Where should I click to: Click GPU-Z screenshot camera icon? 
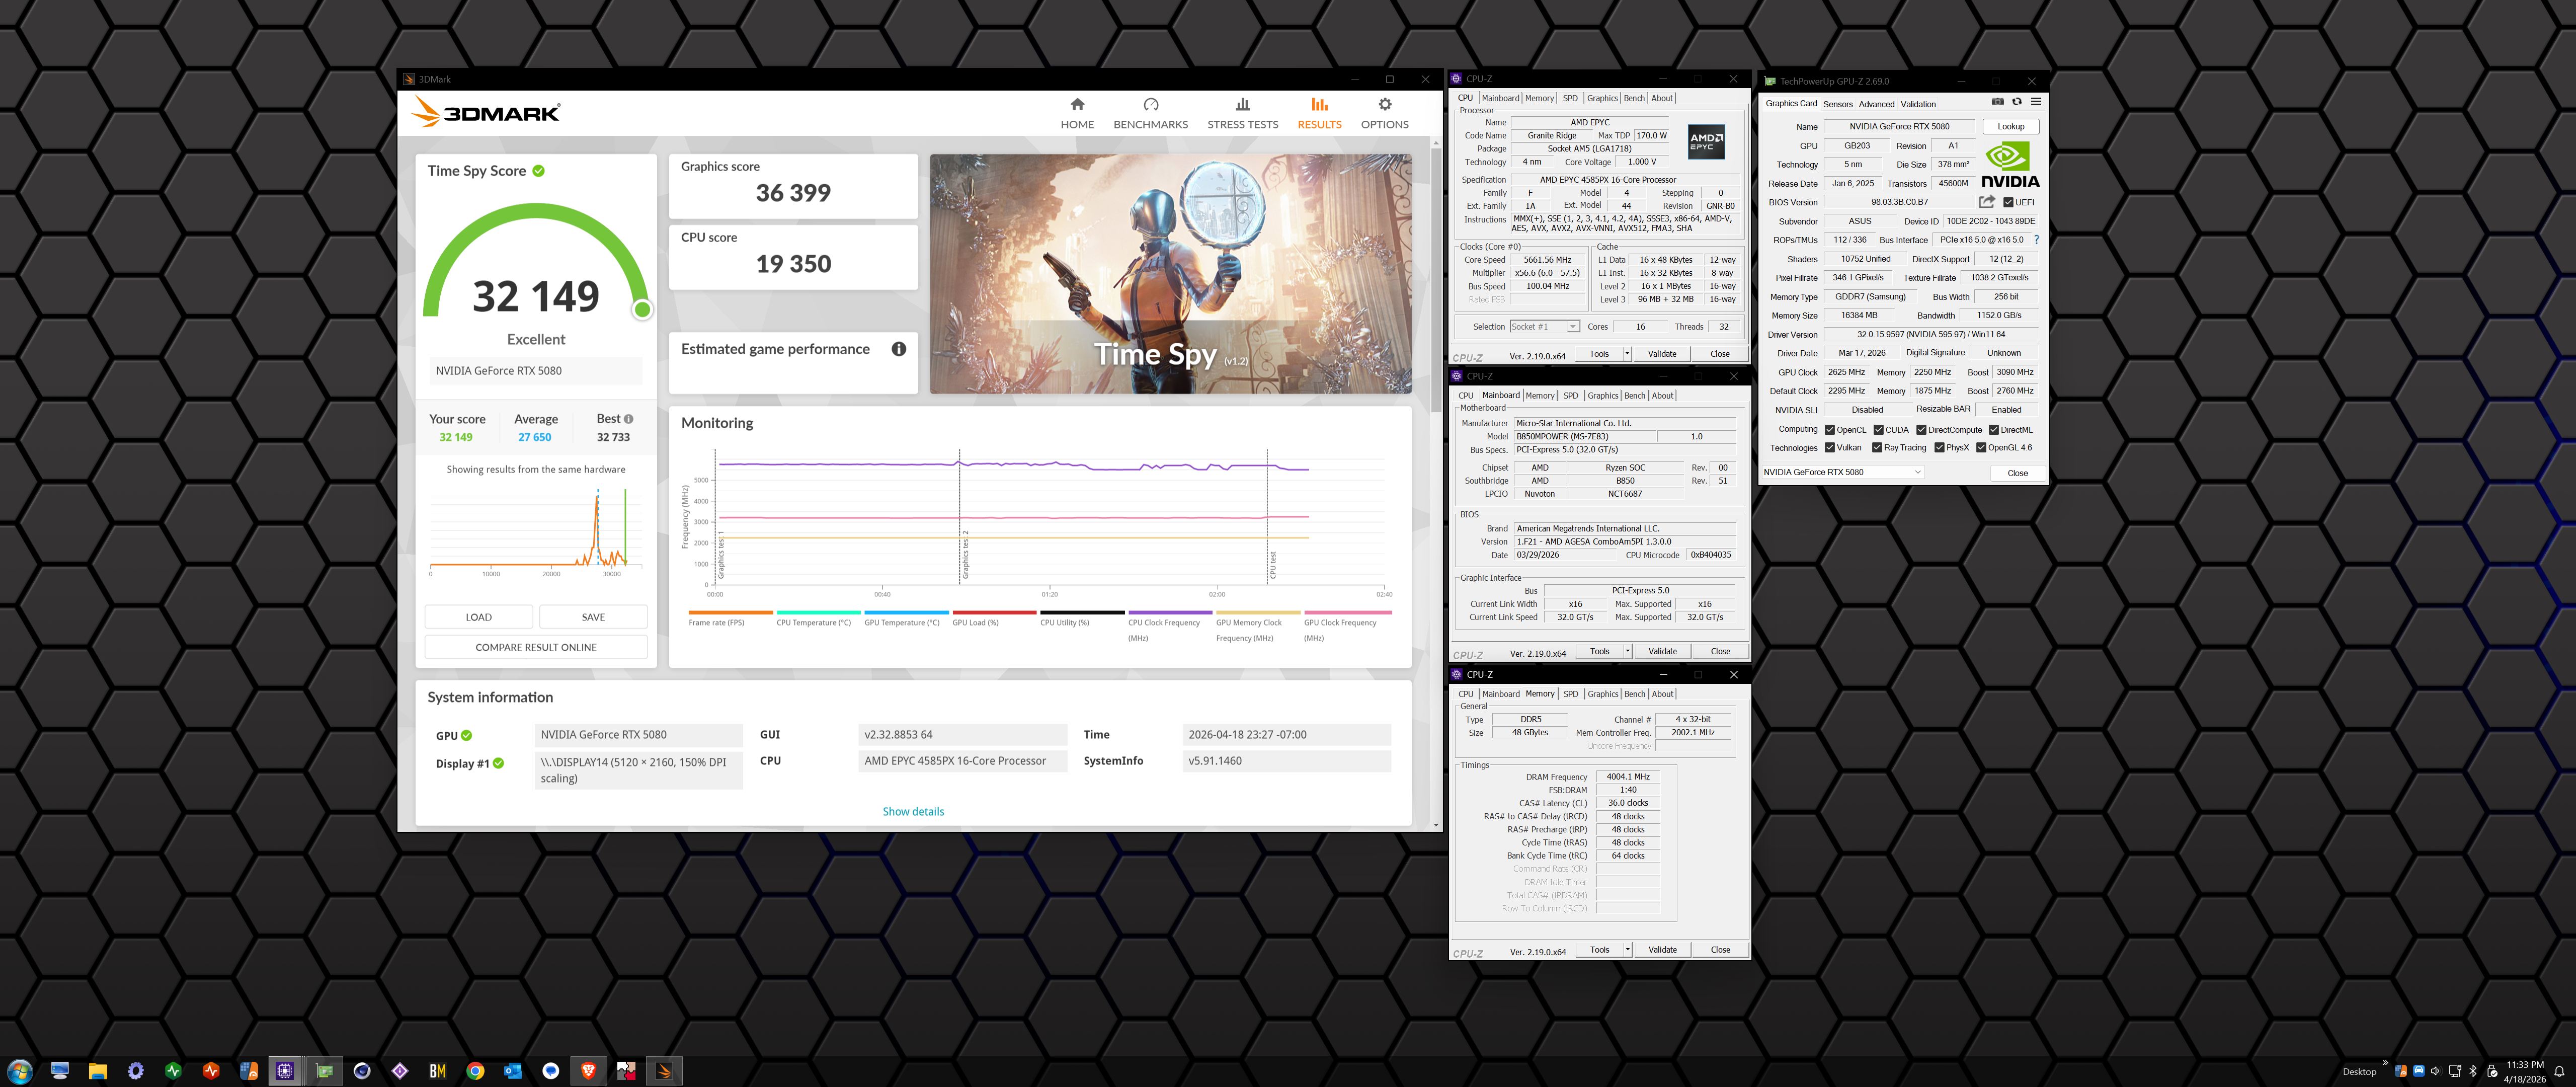[1997, 102]
